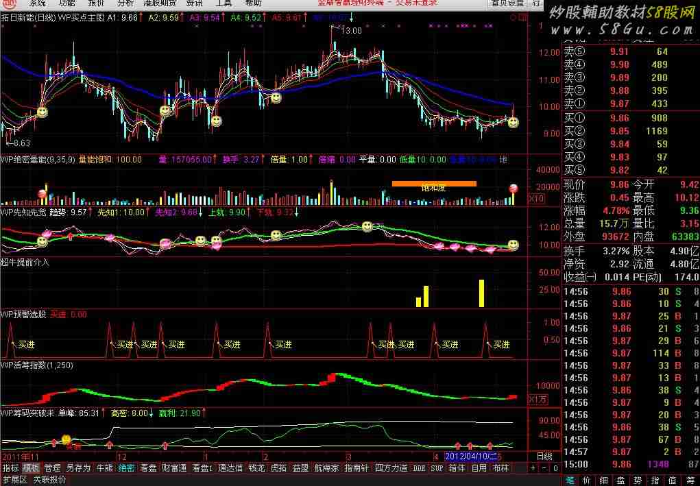Click the 日线 period selector

[544, 456]
